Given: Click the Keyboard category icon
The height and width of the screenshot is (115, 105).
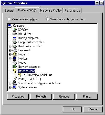Looking at the screenshot, I should click(15, 50).
